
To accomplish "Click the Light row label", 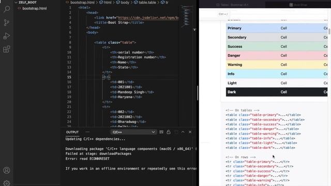I will coord(232,83).
